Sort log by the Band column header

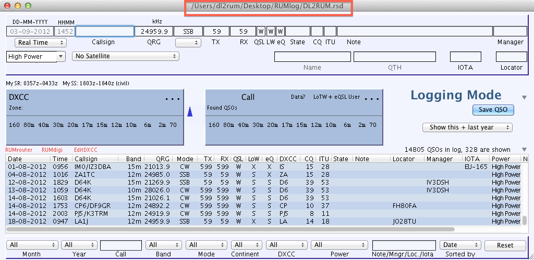(x=131, y=159)
